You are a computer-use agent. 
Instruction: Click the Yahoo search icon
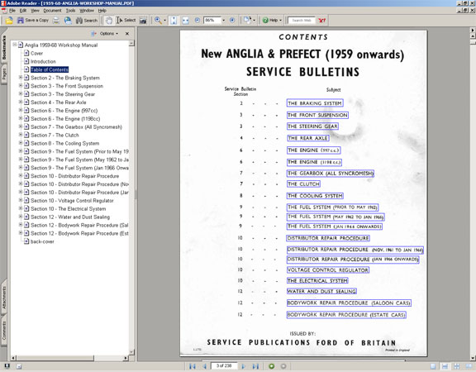click(x=321, y=21)
